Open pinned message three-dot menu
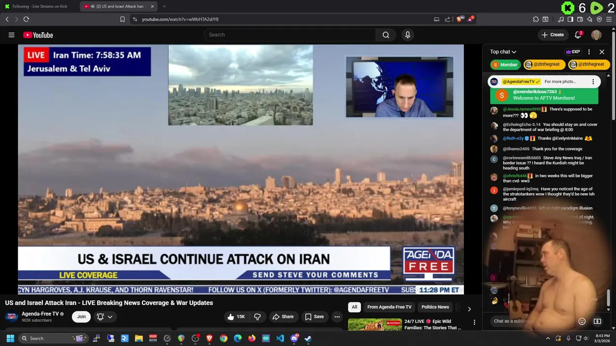The height and width of the screenshot is (346, 616). (593, 82)
